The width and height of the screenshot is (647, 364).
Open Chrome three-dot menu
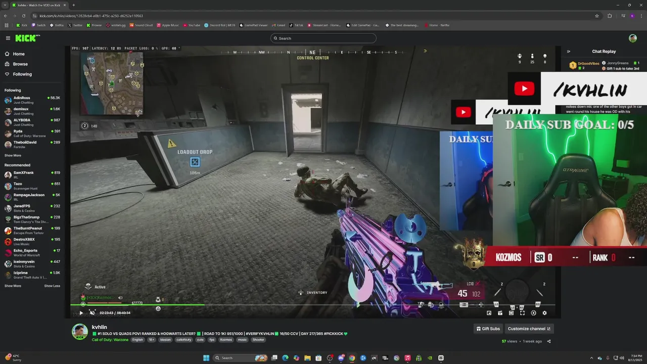point(641,16)
